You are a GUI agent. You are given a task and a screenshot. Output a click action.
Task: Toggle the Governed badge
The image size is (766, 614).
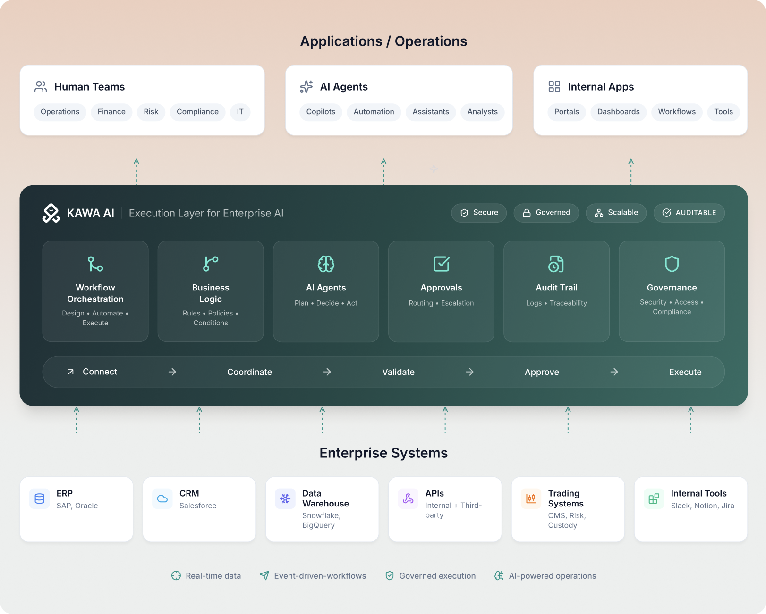coord(546,213)
